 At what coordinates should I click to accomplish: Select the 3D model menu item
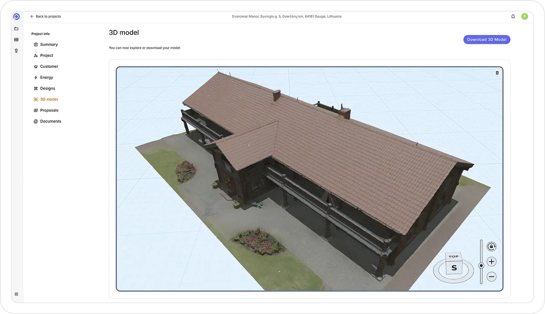(x=46, y=99)
